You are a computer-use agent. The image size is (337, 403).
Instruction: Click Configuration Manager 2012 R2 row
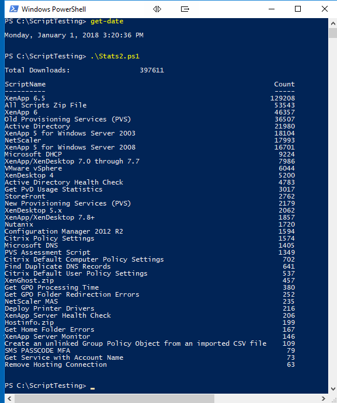coord(150,231)
